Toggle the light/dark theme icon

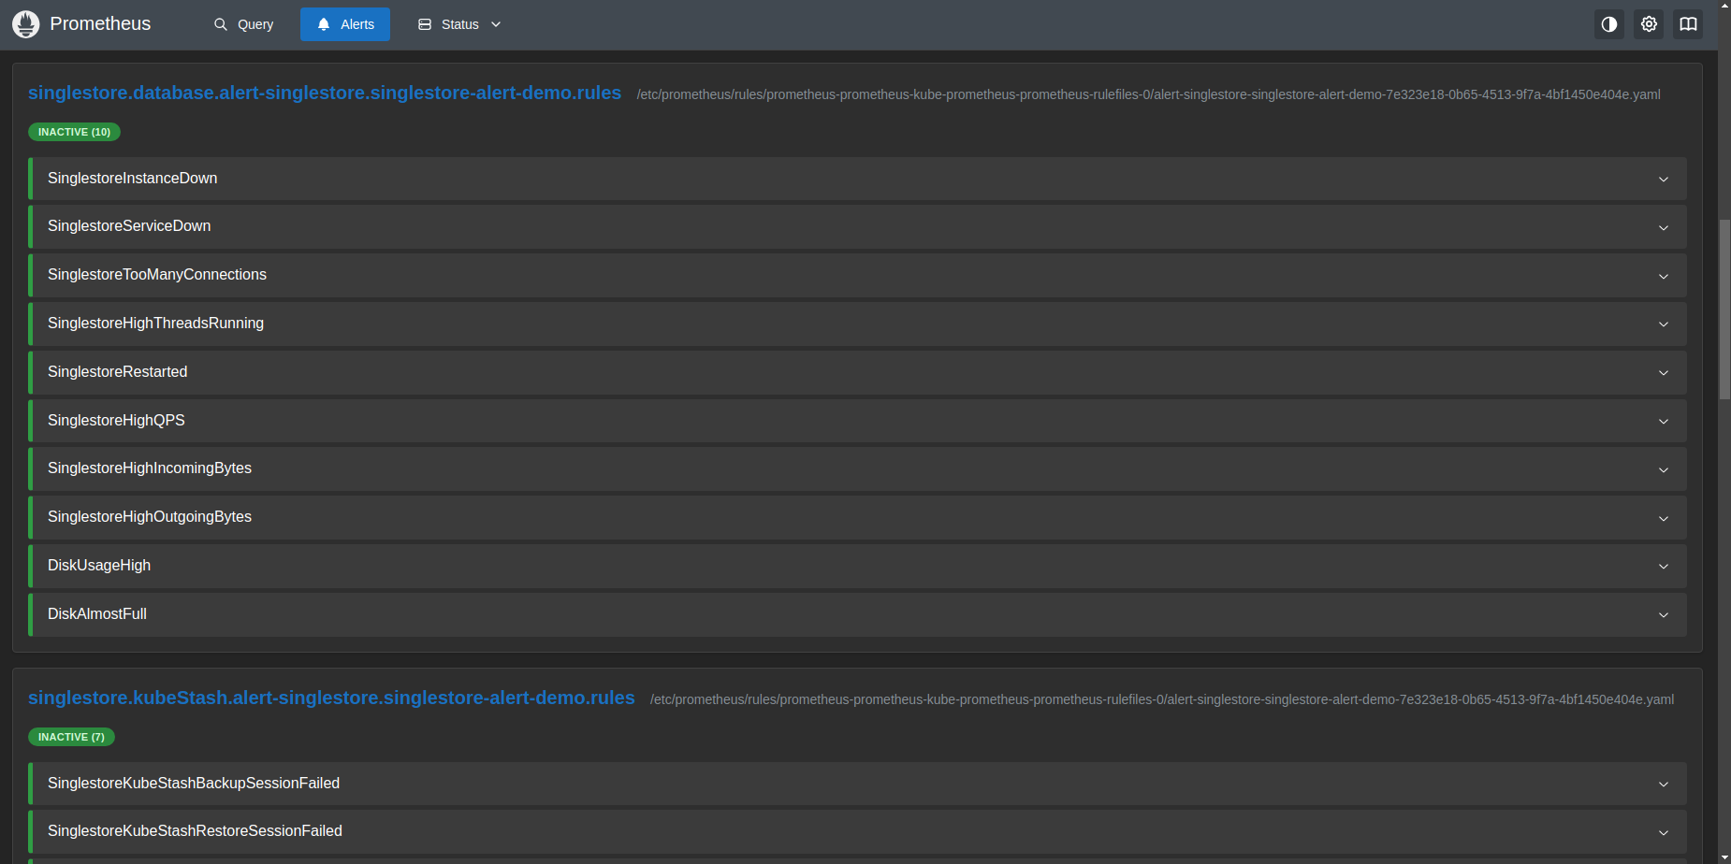[1609, 24]
